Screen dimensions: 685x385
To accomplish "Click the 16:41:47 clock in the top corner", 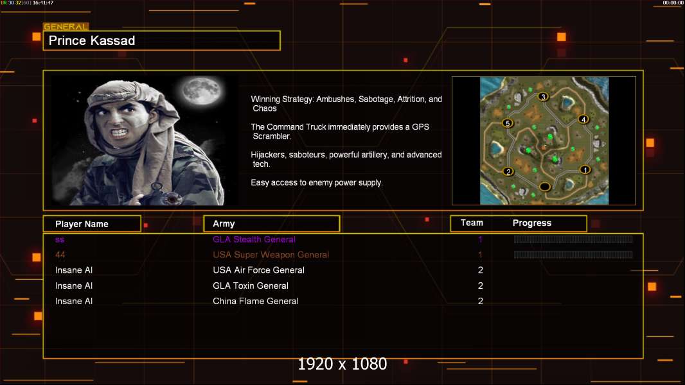I will tap(43, 3).
